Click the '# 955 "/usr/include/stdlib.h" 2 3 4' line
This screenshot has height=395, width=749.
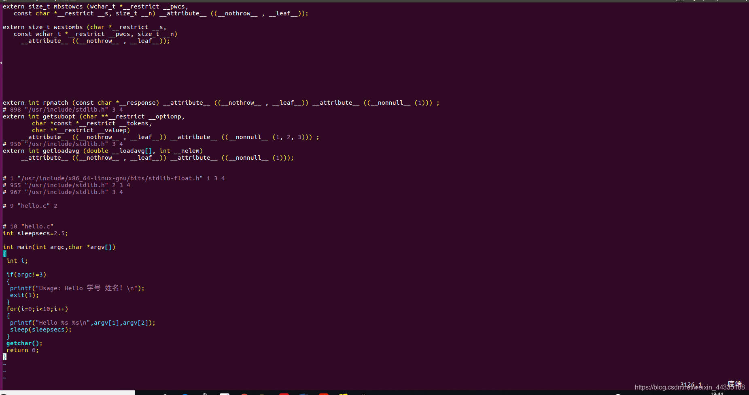[x=66, y=185]
